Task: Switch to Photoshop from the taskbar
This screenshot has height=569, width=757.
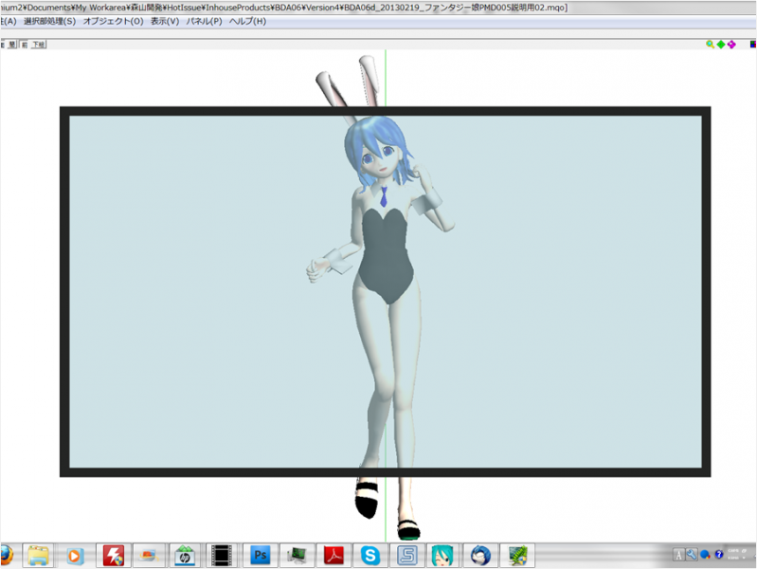Action: (258, 555)
